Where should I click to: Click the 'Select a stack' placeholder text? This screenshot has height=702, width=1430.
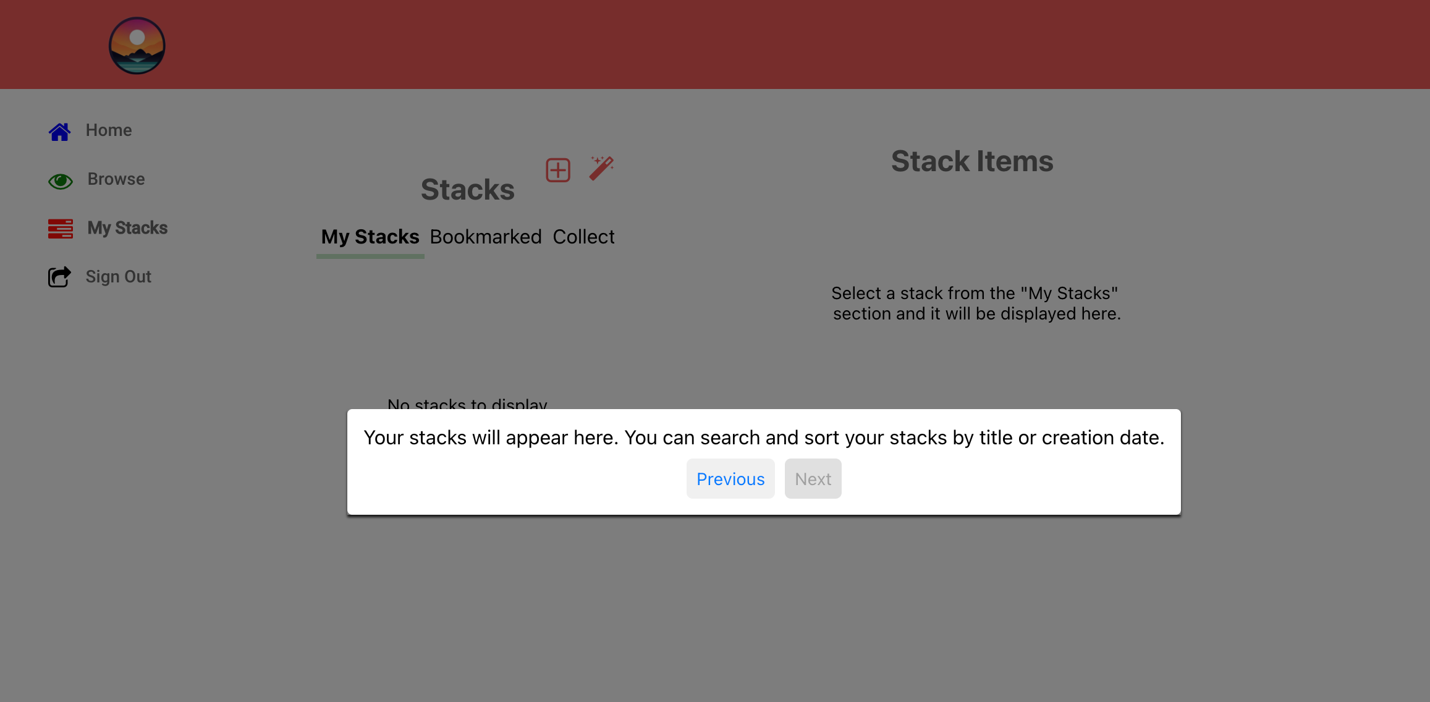(976, 303)
